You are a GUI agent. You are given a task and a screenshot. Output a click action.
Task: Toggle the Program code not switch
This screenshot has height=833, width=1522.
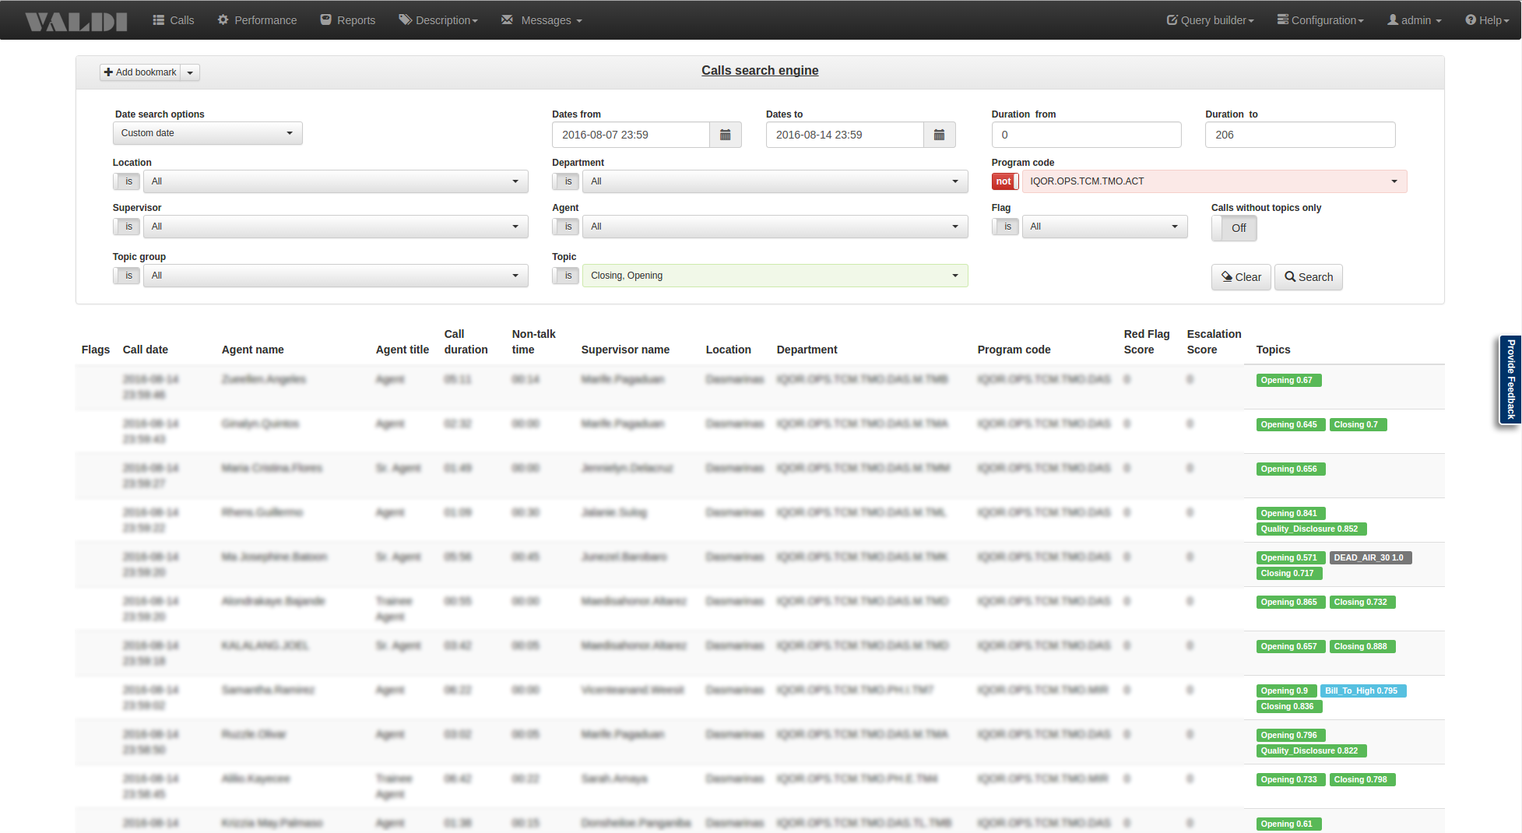[1005, 181]
